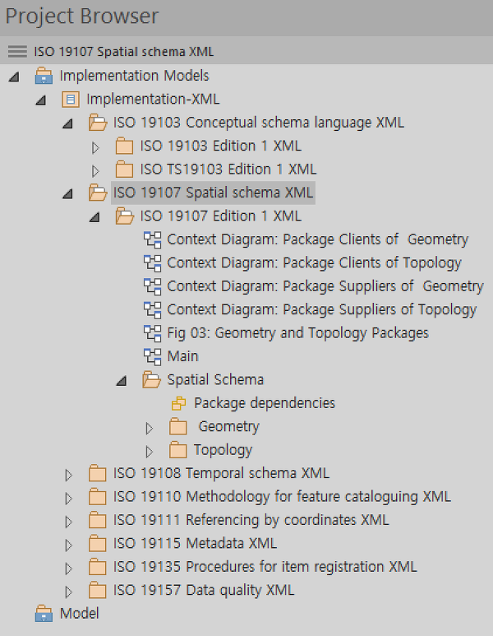This screenshot has width=493, height=636.
Task: Click the ISO 19108 Temporal schema folder icon
Action: (x=97, y=473)
